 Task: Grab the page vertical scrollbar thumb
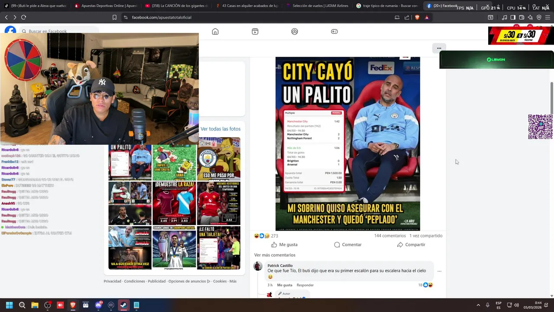pyautogui.click(x=552, y=97)
